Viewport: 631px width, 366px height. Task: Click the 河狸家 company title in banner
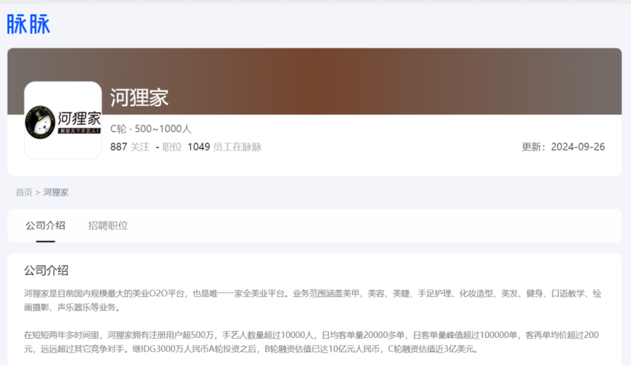(x=139, y=98)
